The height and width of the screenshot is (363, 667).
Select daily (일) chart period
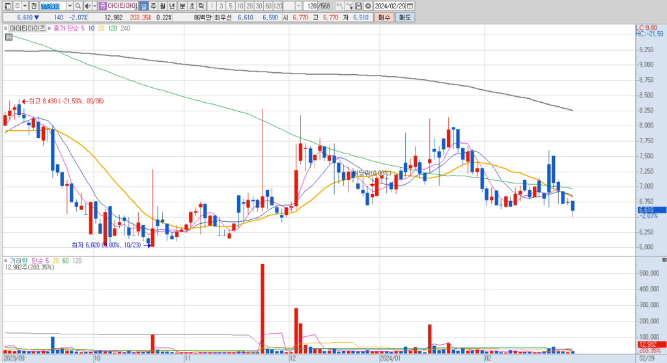[144, 6]
